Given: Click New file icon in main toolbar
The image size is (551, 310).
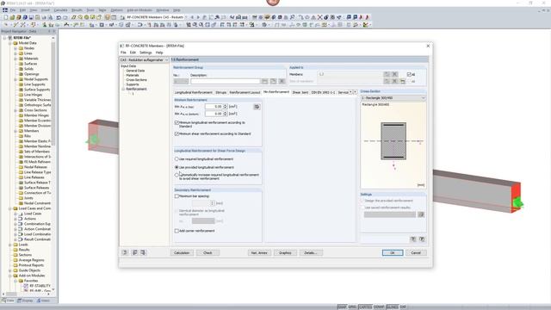Looking at the screenshot, I should point(6,17).
